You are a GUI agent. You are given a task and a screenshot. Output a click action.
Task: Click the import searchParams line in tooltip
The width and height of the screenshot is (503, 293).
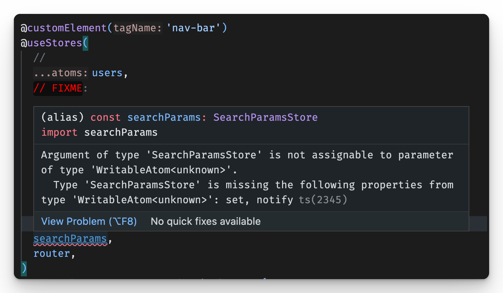(x=99, y=132)
